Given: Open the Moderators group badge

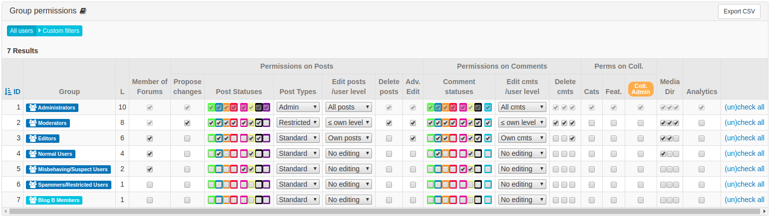Looking at the screenshot, I should pos(47,123).
